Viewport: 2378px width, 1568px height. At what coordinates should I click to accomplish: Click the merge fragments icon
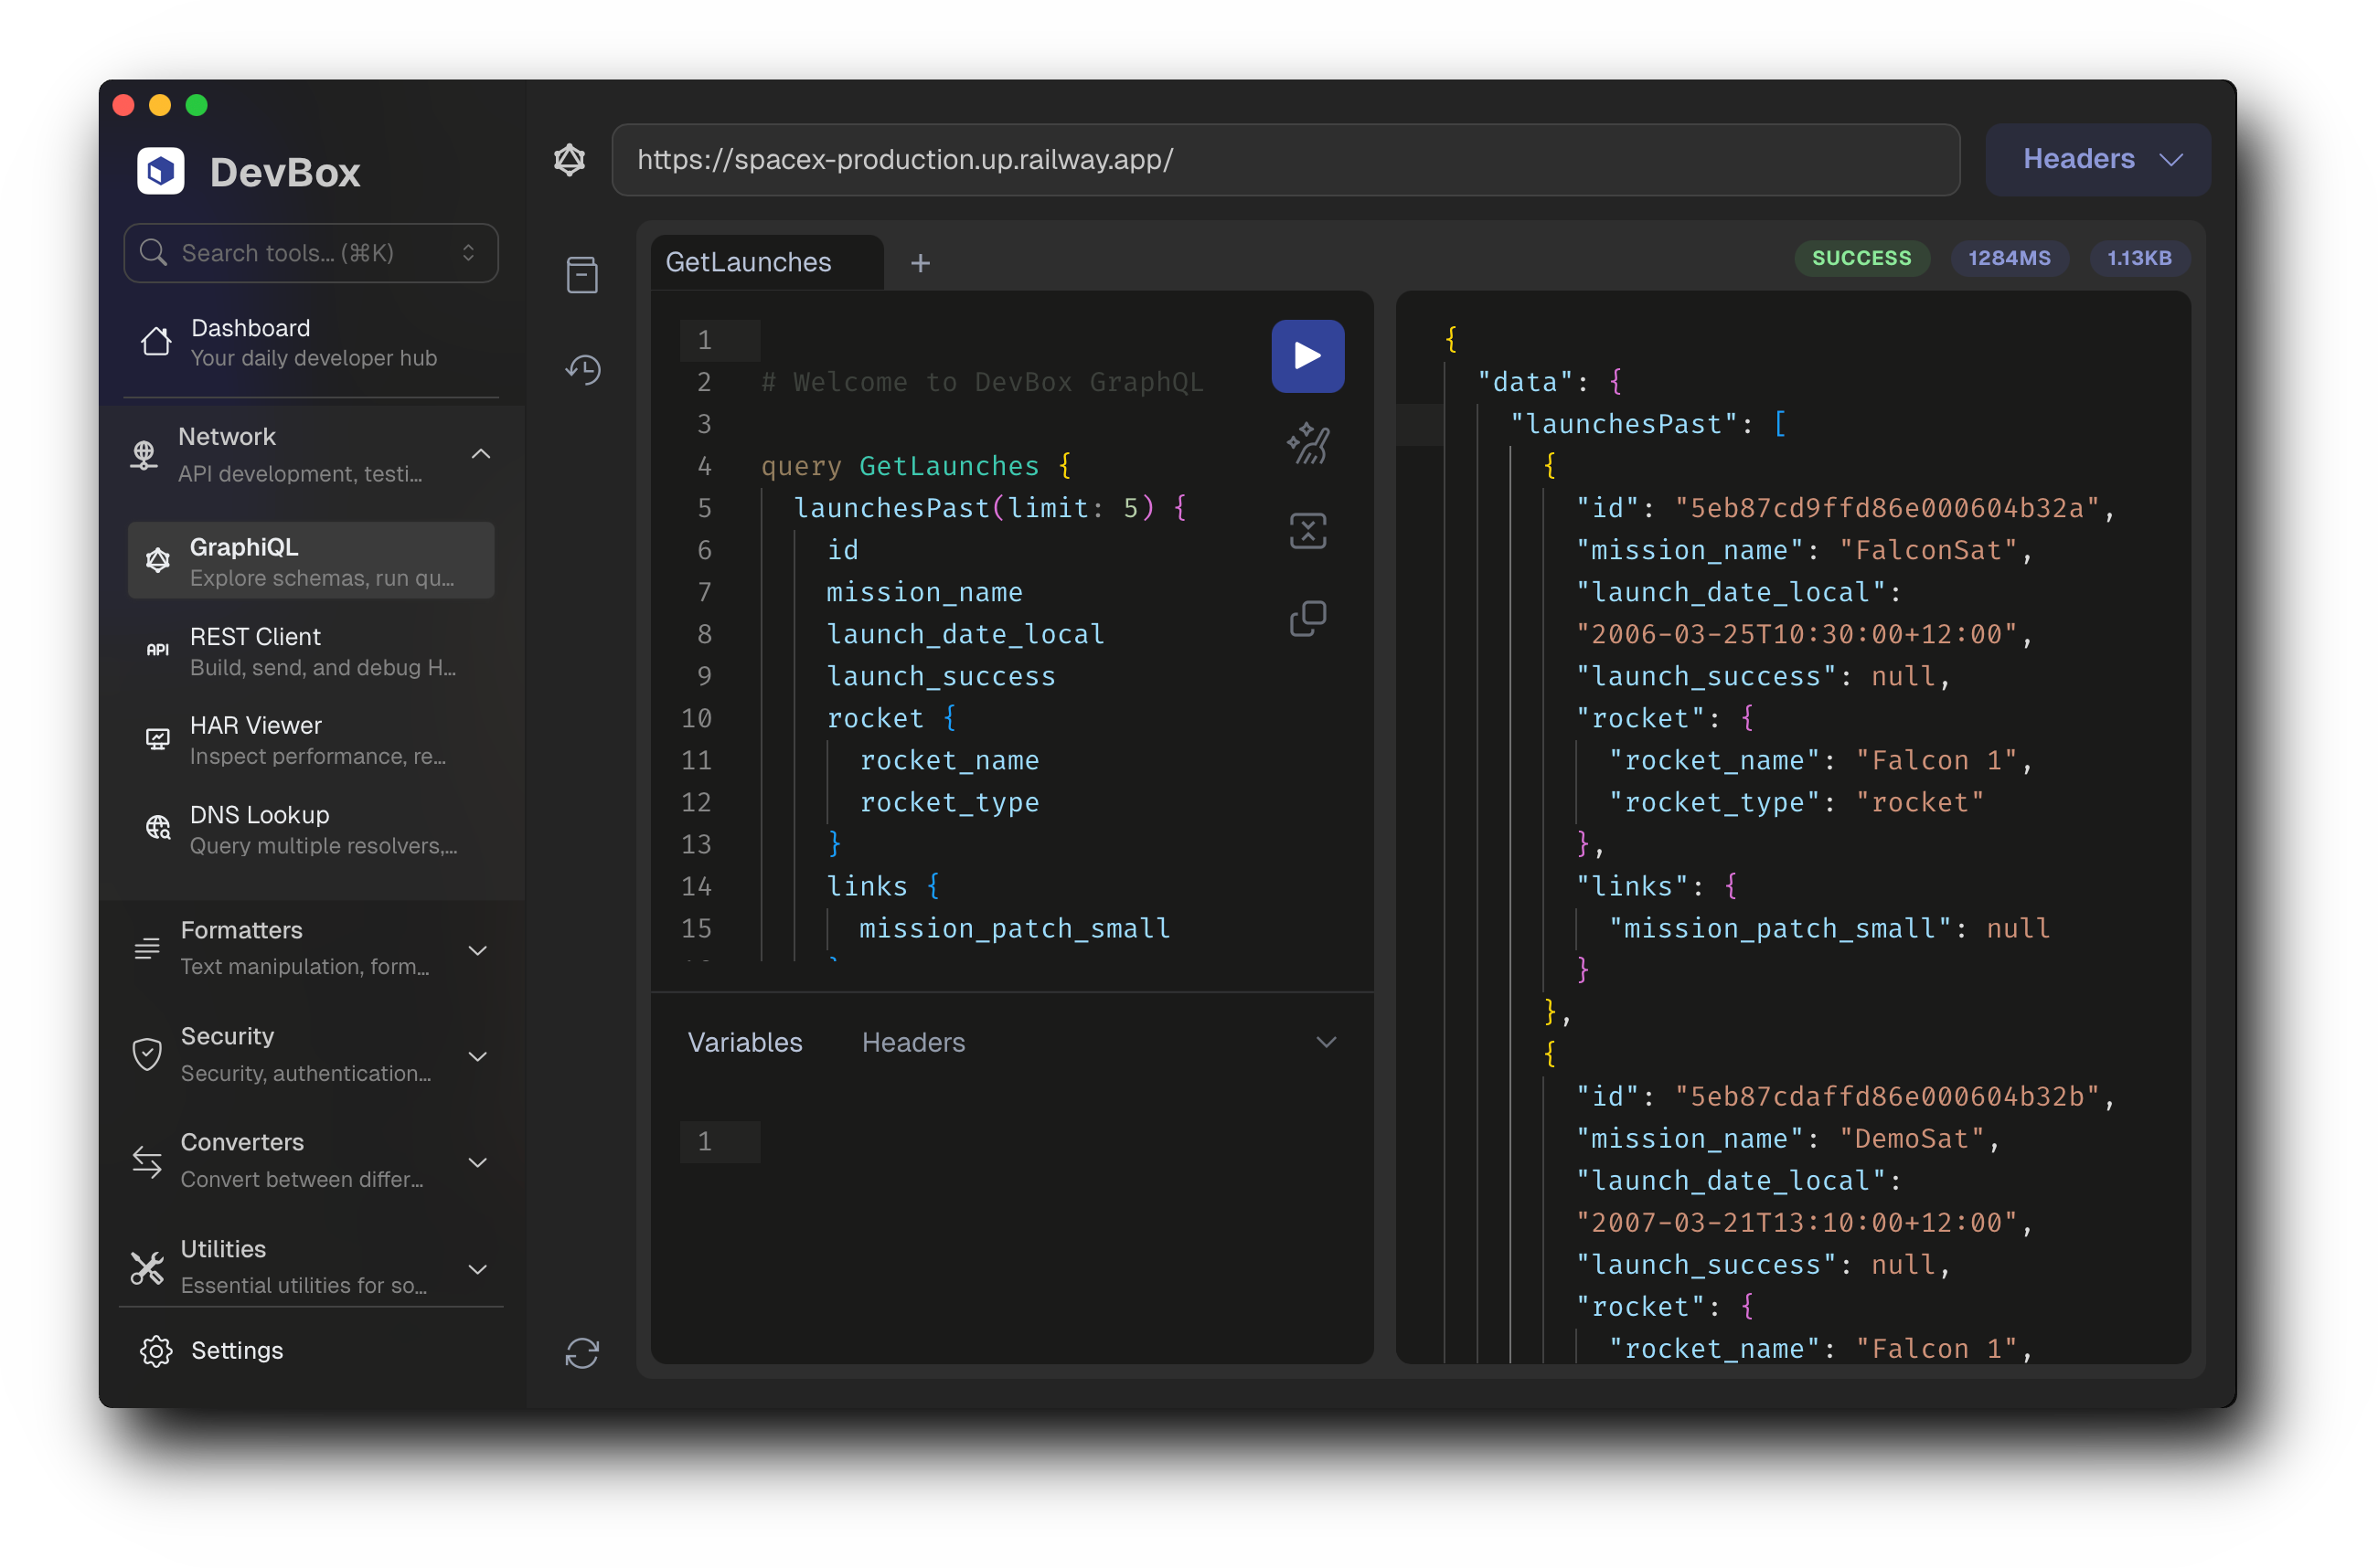1306,531
